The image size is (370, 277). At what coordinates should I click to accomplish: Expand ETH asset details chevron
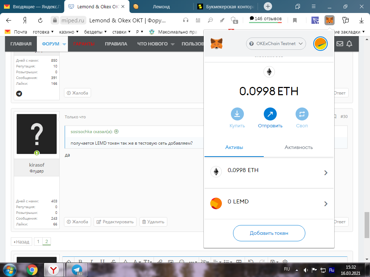coord(326,173)
